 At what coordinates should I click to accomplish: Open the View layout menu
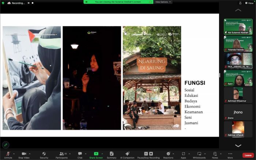(x=249, y=3)
